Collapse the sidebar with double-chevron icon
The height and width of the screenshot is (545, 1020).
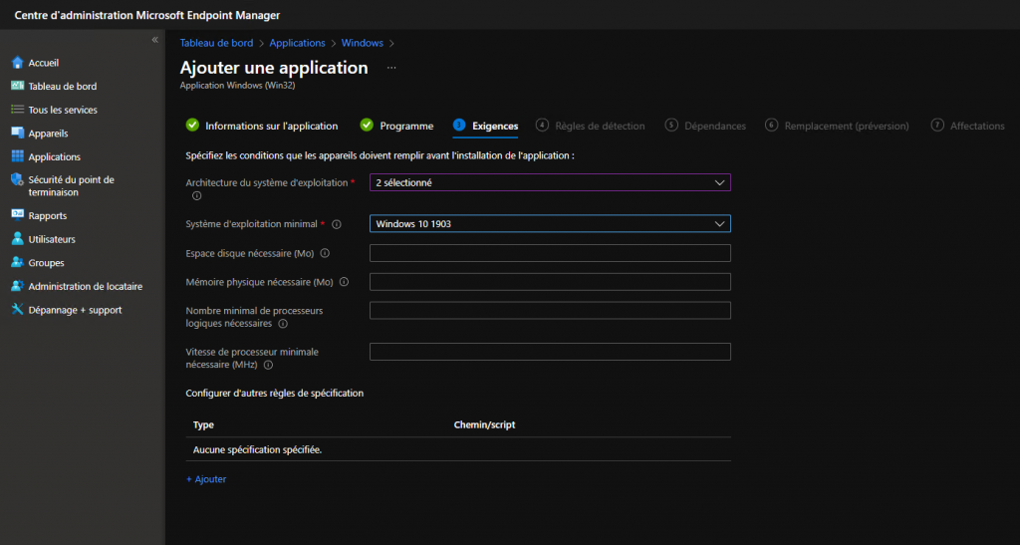[154, 40]
